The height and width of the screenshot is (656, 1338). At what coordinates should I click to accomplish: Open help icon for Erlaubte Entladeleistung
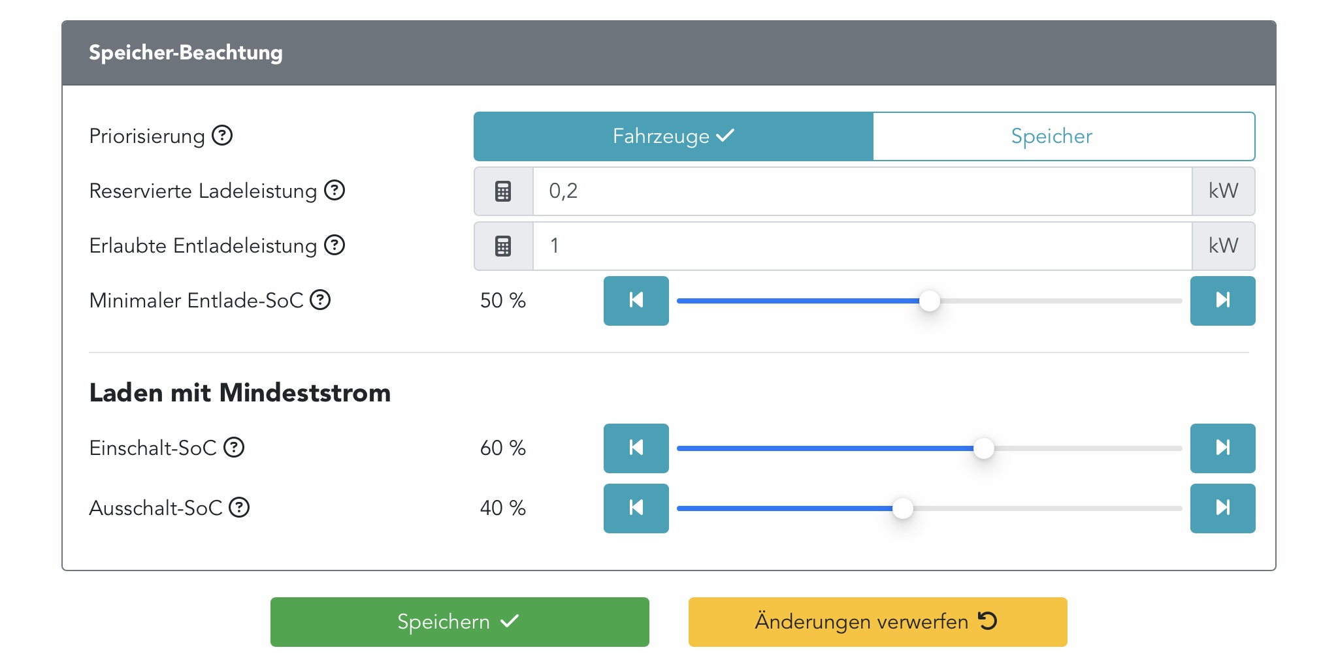pyautogui.click(x=334, y=245)
